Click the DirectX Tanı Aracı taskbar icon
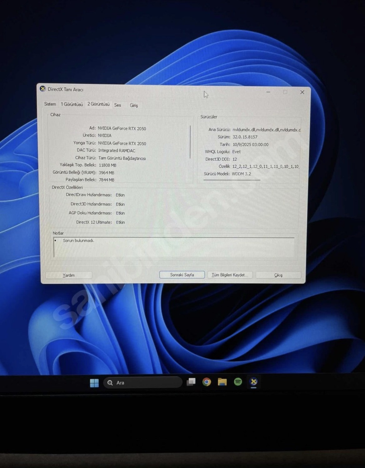 [x=254, y=382]
